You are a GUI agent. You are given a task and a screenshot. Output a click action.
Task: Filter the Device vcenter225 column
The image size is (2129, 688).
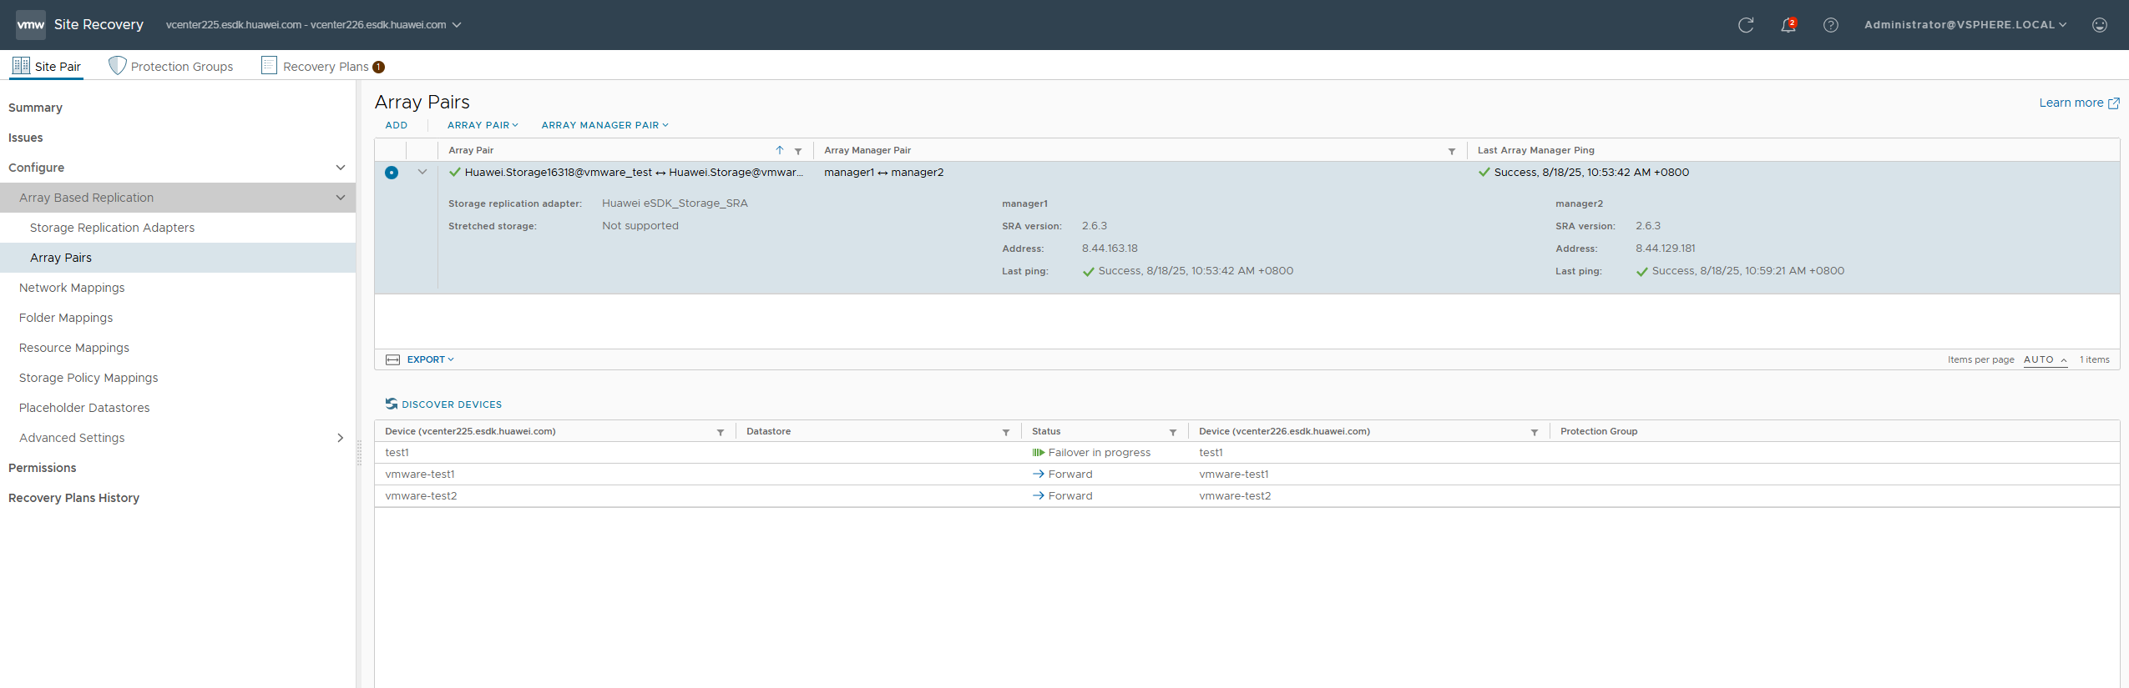click(721, 432)
